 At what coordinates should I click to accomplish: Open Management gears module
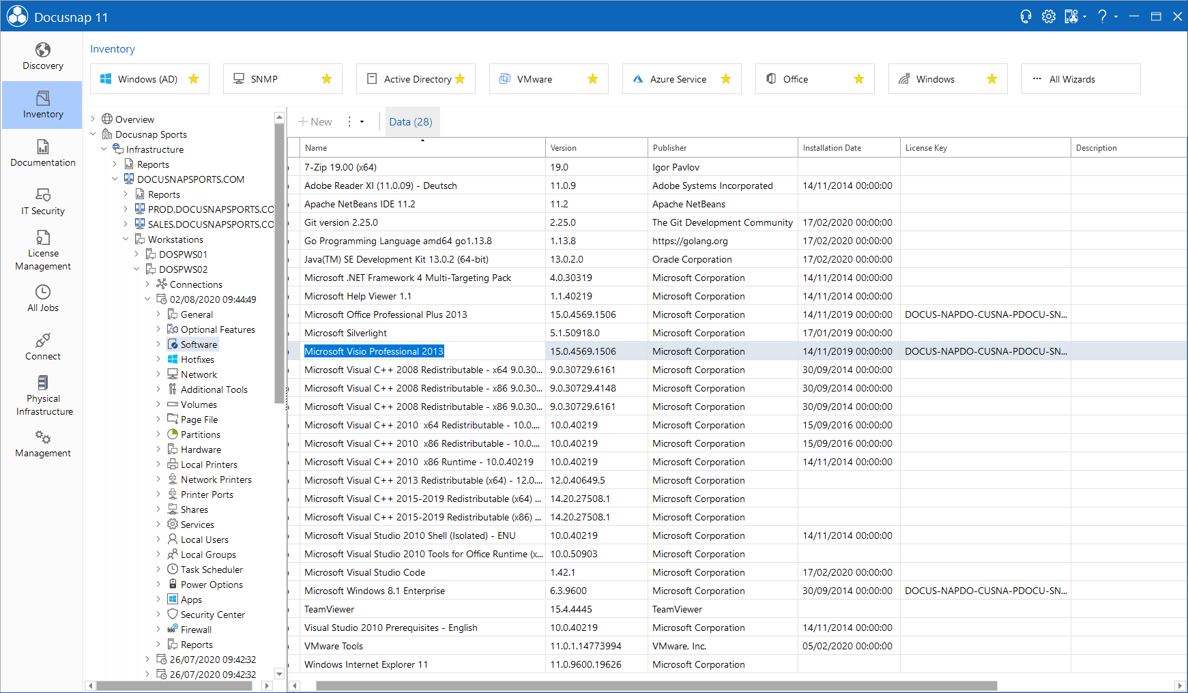tap(42, 444)
